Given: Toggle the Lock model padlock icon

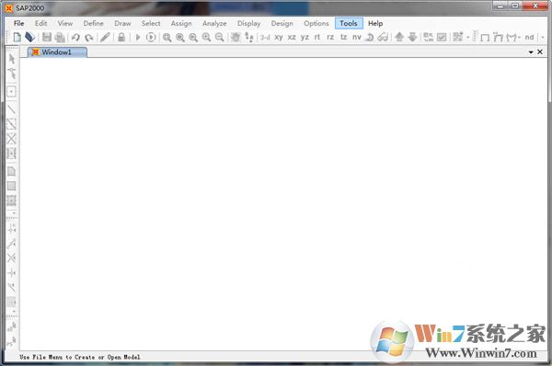Looking at the screenshot, I should pyautogui.click(x=121, y=37).
